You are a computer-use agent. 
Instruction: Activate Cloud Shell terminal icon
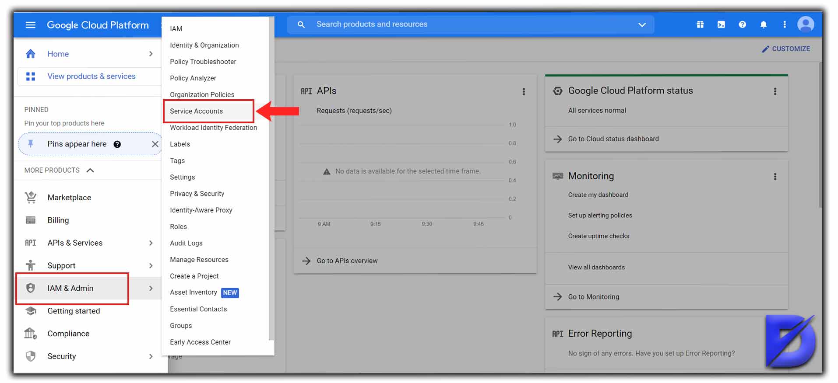pyautogui.click(x=721, y=24)
